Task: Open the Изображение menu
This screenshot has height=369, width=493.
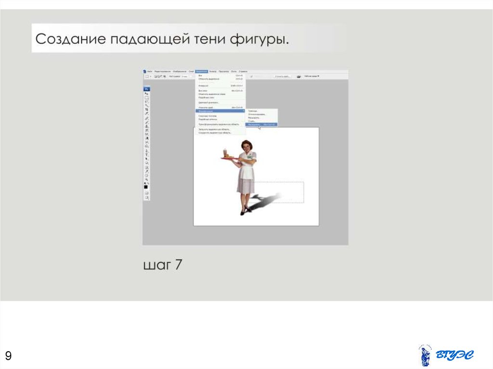Action: click(180, 71)
